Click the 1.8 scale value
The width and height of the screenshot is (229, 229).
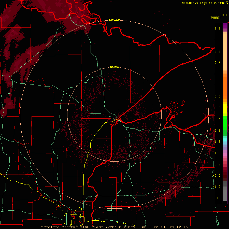(x=218, y=142)
